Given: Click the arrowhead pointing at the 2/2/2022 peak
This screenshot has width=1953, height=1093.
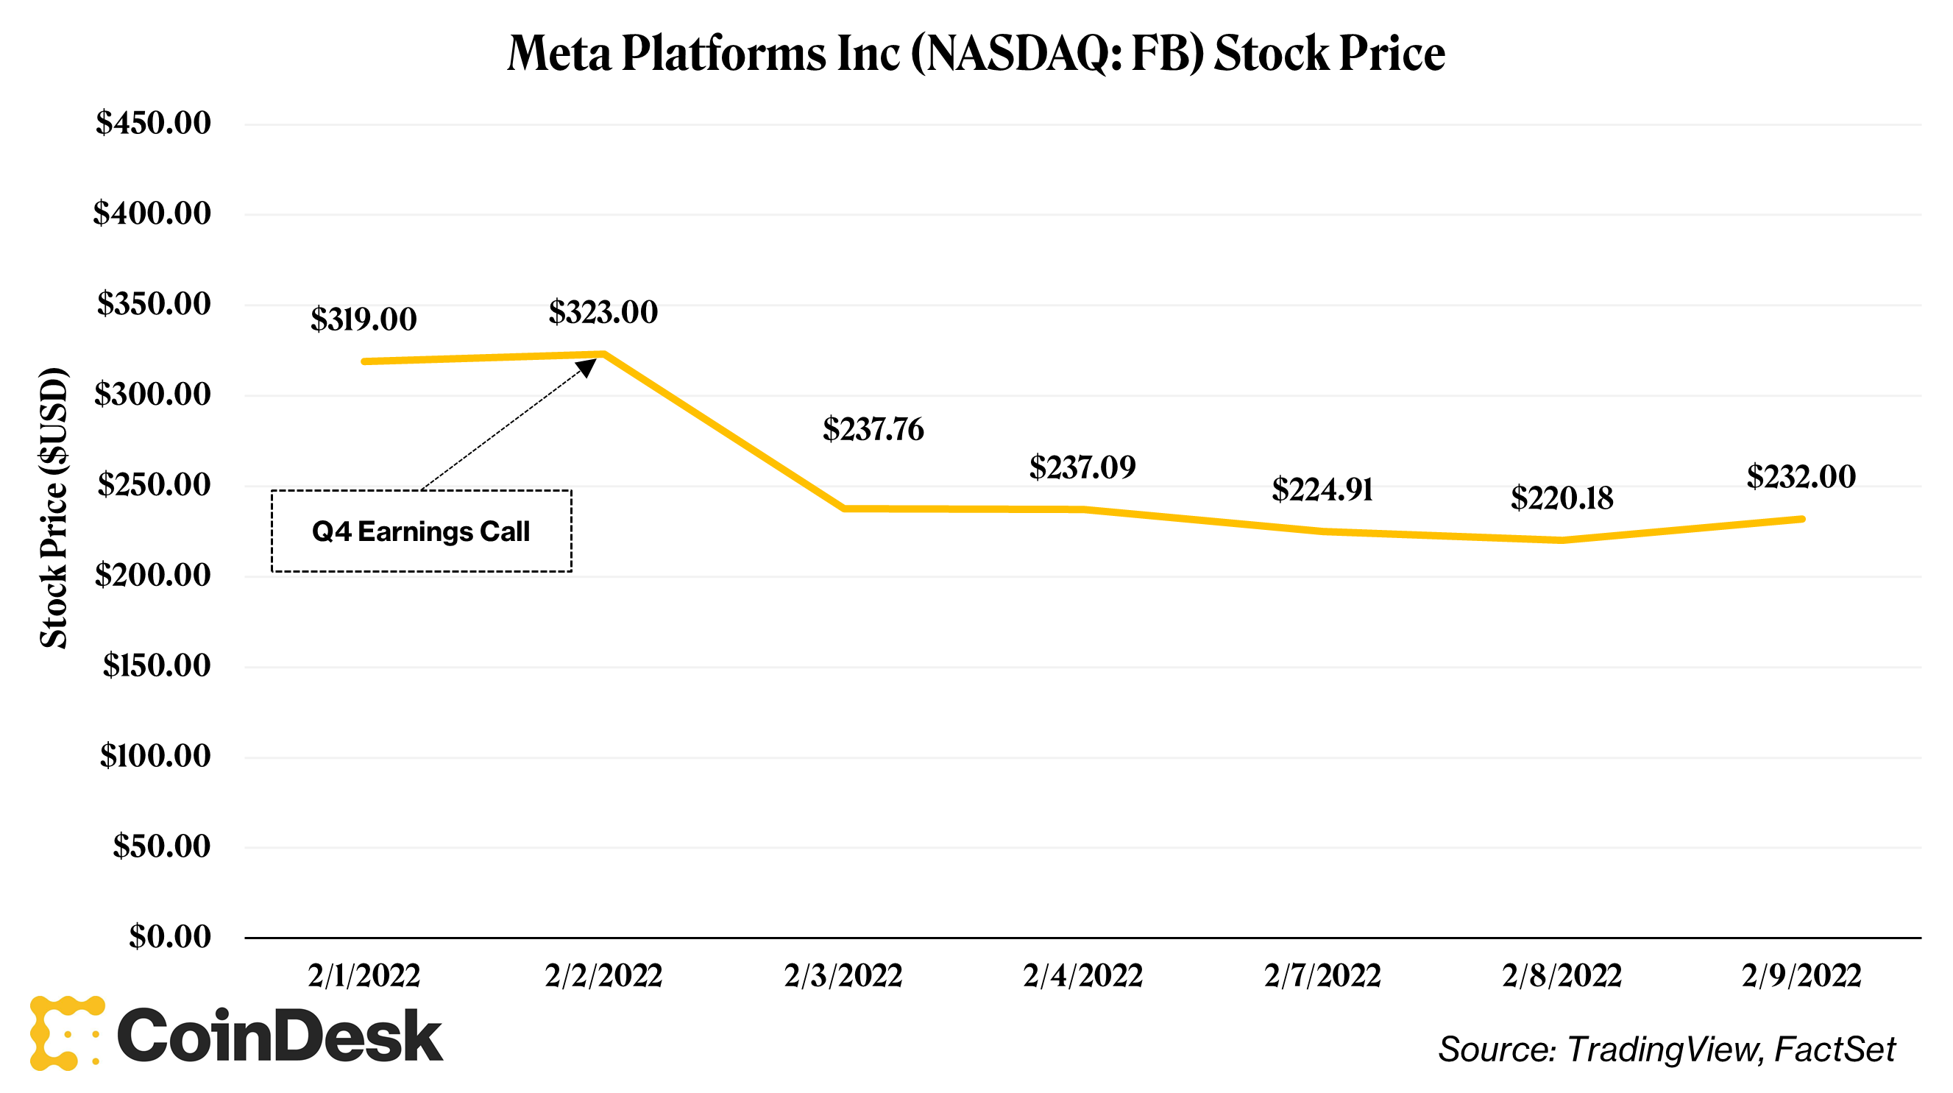Looking at the screenshot, I should [x=586, y=368].
